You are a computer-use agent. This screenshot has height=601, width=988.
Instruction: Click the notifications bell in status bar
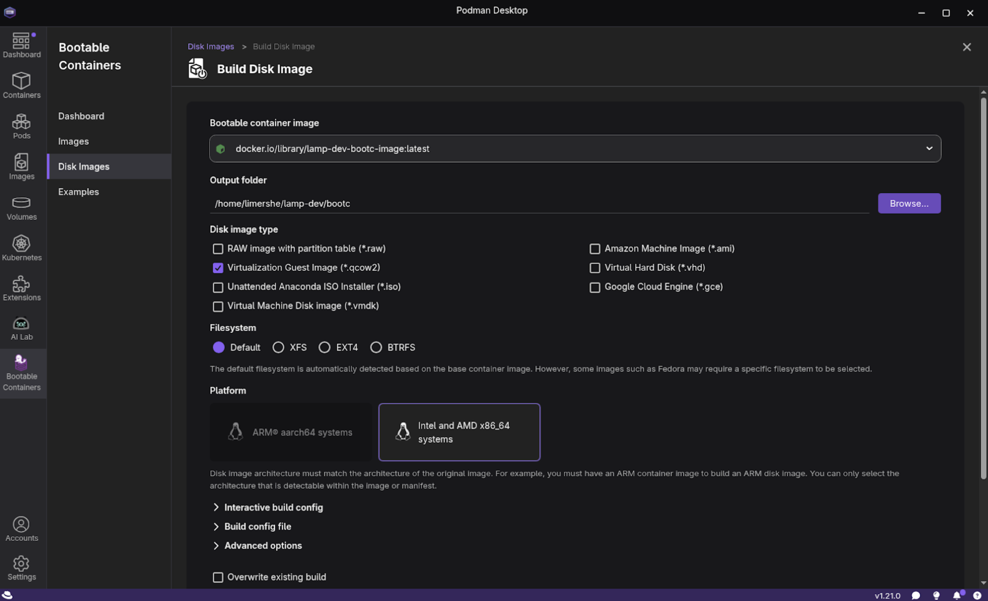957,595
